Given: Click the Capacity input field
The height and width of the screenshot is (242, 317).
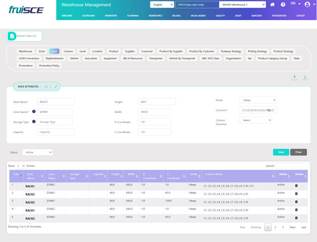Looking at the screenshot, I should click(x=55, y=132).
